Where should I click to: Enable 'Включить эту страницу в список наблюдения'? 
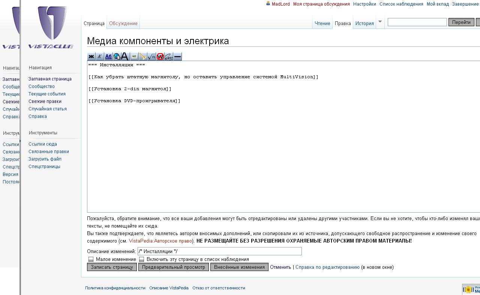click(x=141, y=259)
